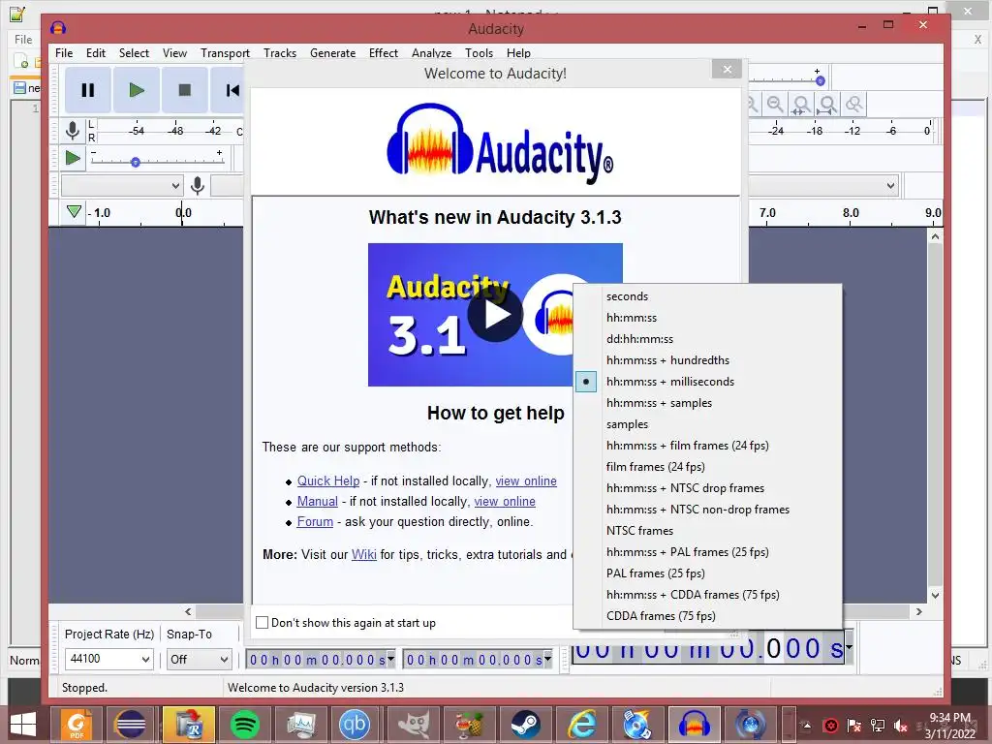992x744 pixels.
Task: Choose the dd:hh:mm:ss time format
Action: pos(707,339)
